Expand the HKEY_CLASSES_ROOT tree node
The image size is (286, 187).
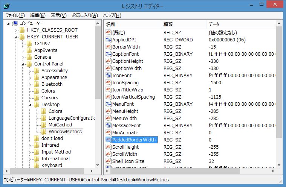15,30
